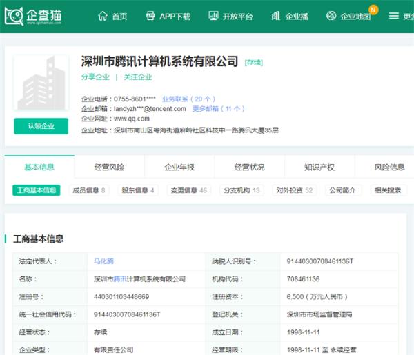Image resolution: width=414 pixels, height=355 pixels.
Task: Select the 股东信息 4 sub-tab
Action: pyautogui.click(x=138, y=190)
